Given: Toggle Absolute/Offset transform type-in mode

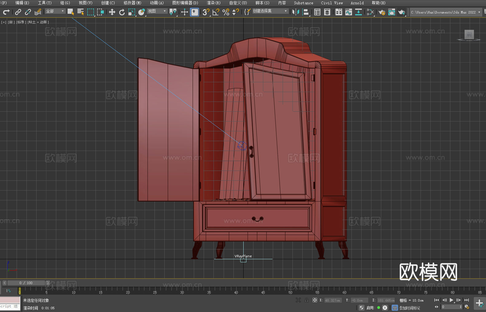Looking at the screenshot, I should 315,300.
